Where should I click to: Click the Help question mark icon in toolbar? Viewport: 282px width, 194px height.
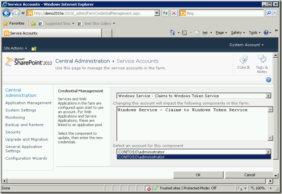[x=266, y=32]
